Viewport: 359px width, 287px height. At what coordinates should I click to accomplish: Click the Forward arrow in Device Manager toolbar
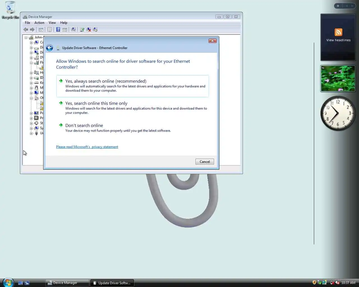(32, 29)
